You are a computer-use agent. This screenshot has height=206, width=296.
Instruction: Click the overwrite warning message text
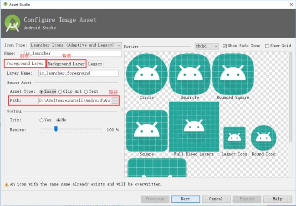[86, 184]
